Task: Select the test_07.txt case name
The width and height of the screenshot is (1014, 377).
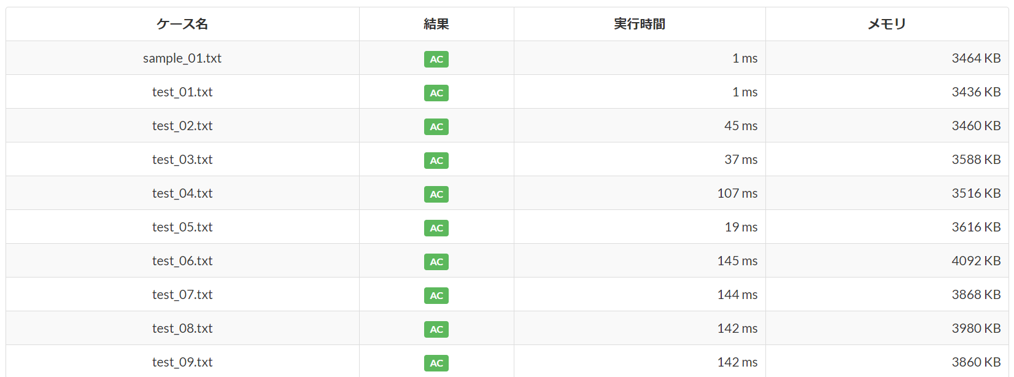Action: click(x=182, y=295)
